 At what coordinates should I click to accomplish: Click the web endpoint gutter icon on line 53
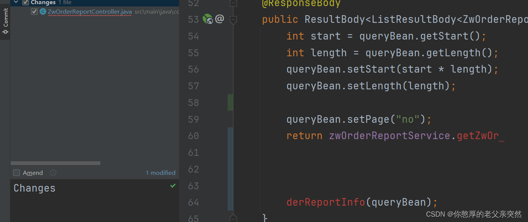(208, 19)
